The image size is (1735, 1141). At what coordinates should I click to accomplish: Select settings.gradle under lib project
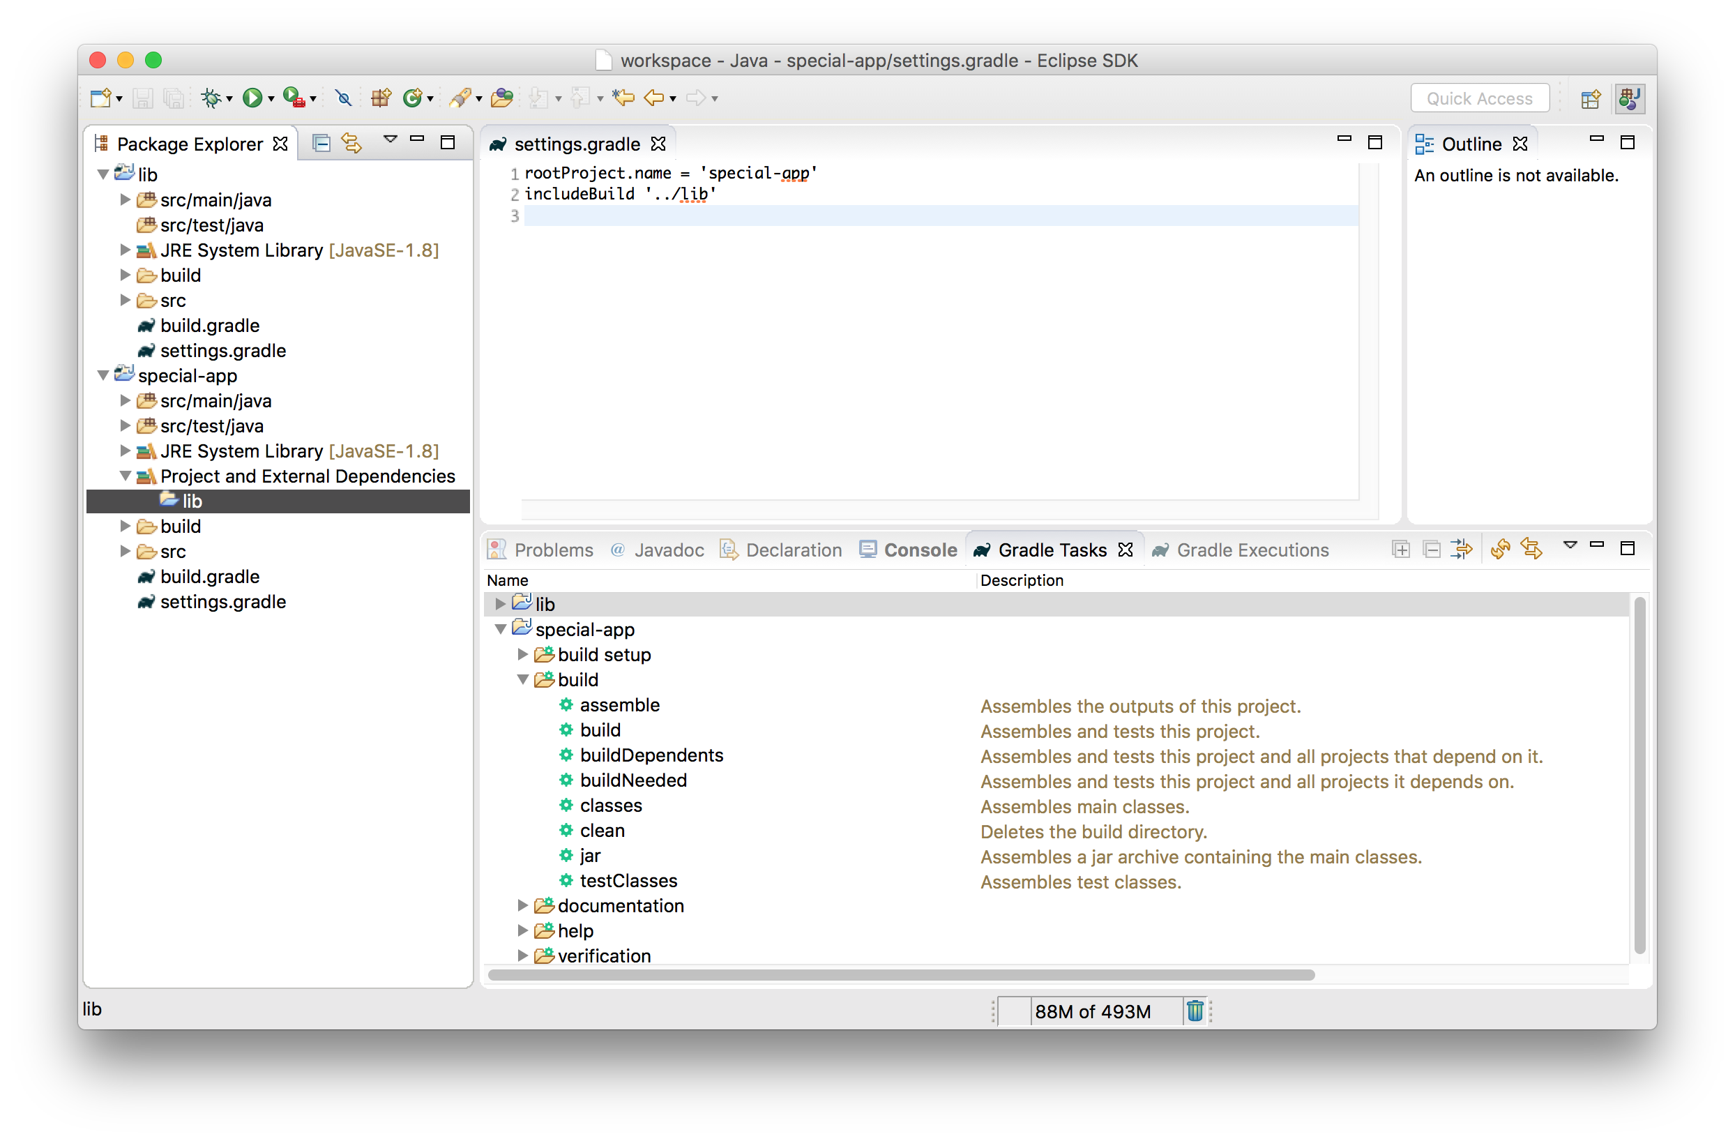222,351
